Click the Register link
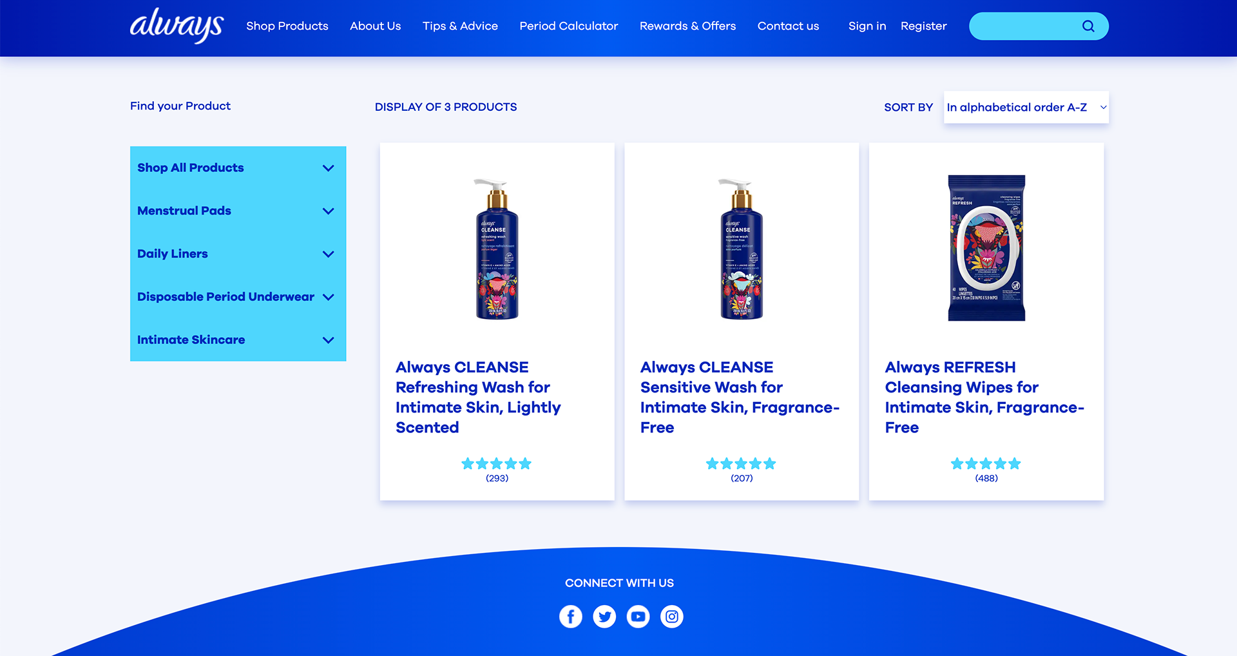1237x656 pixels. point(924,26)
